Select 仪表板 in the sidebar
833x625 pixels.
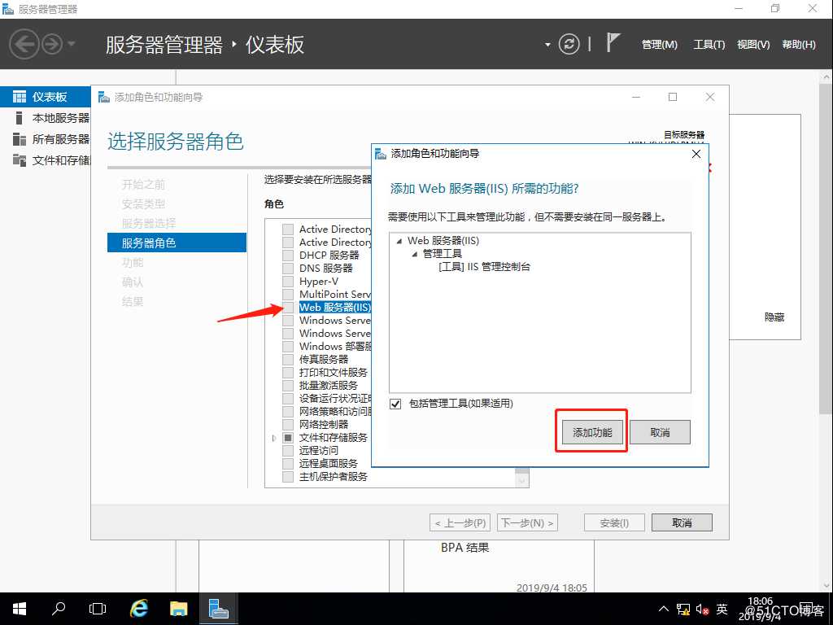46,97
